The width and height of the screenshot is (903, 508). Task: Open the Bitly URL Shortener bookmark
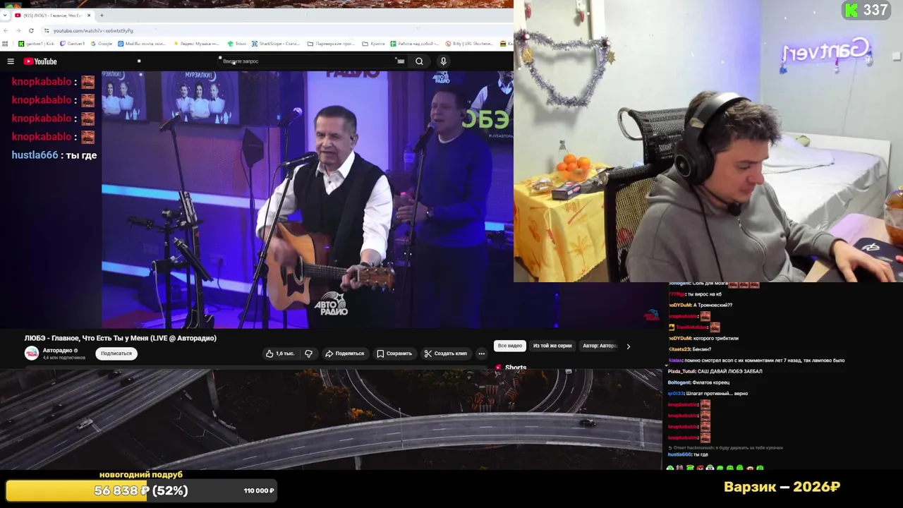point(470,44)
